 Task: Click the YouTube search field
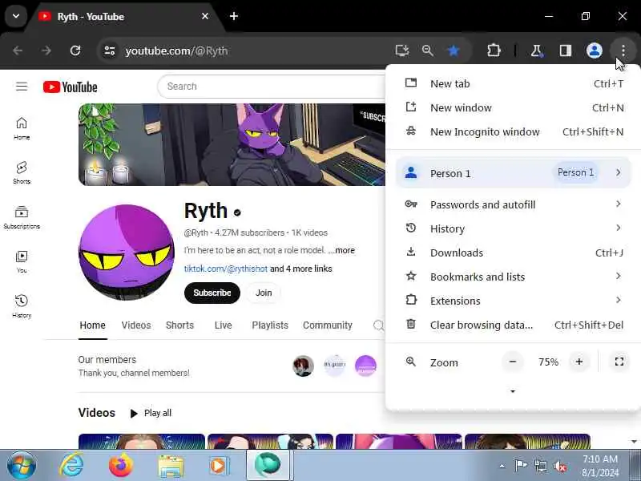(272, 87)
